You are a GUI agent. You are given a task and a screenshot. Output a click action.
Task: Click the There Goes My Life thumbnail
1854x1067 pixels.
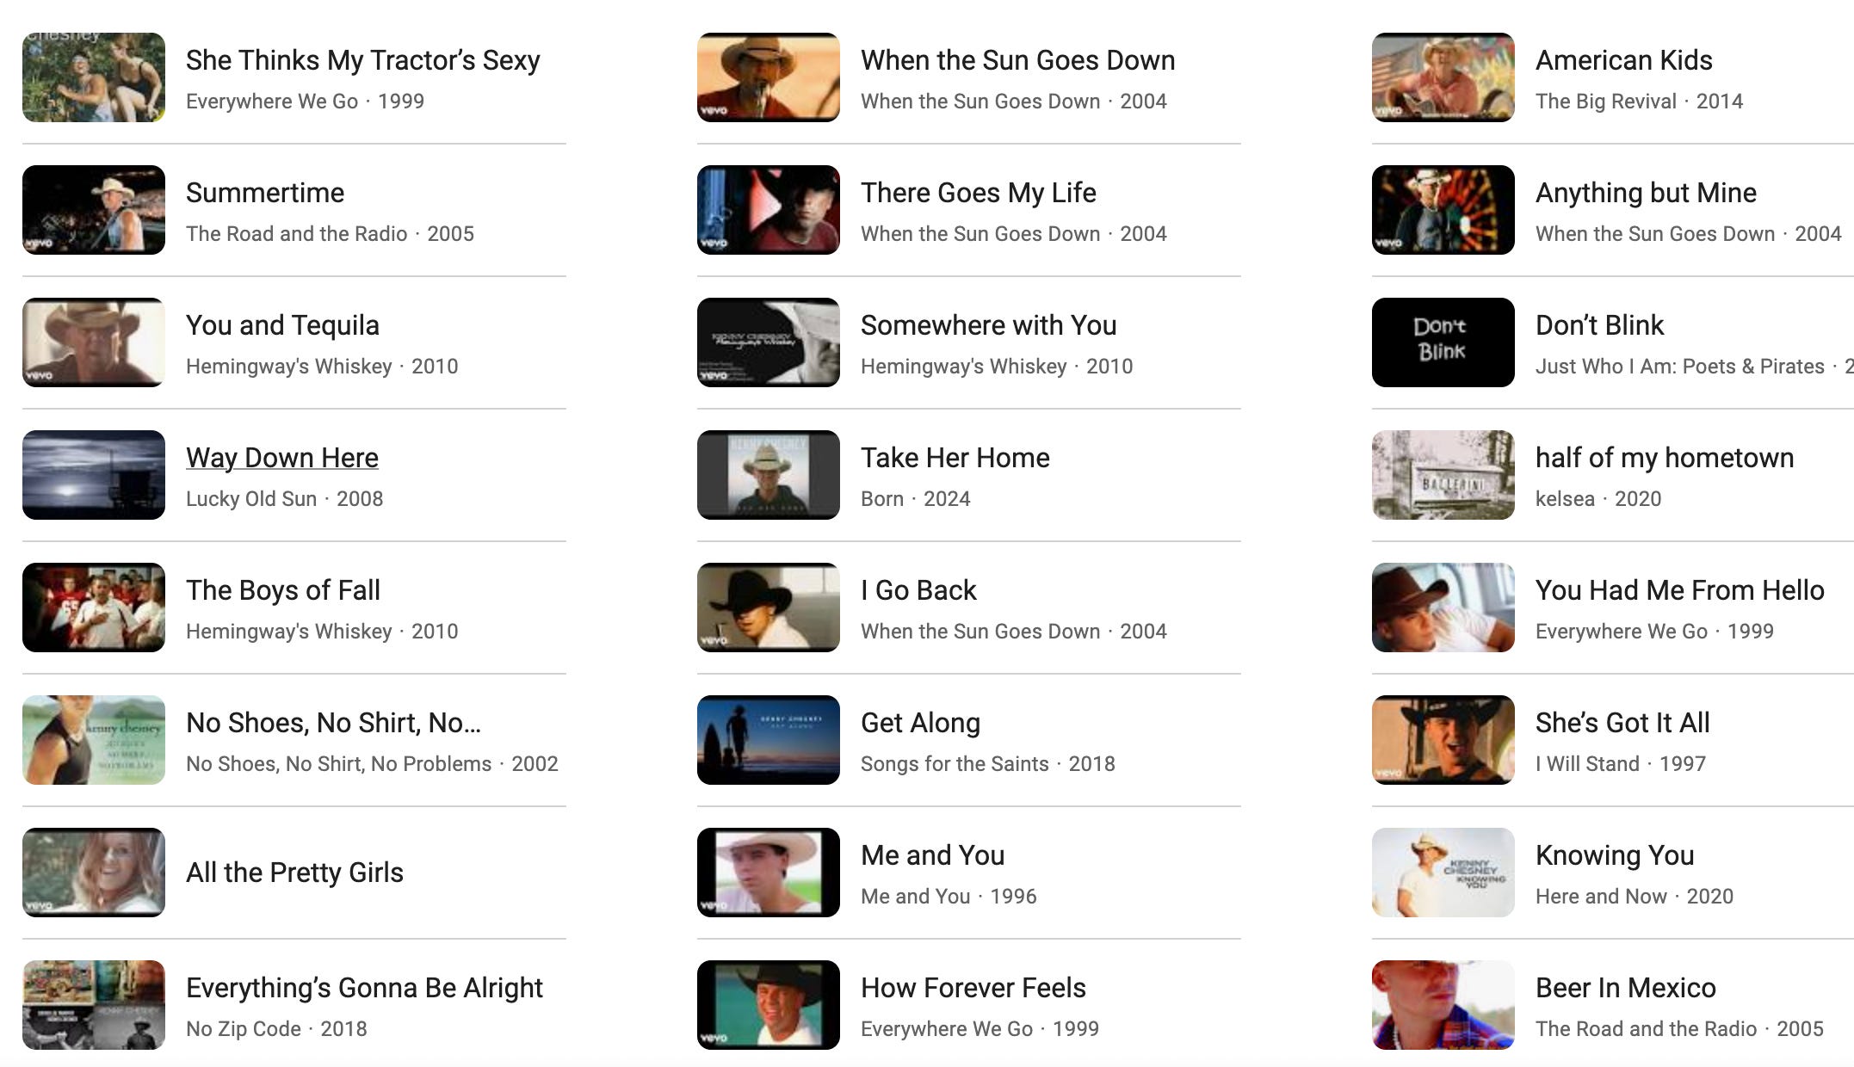click(x=769, y=210)
